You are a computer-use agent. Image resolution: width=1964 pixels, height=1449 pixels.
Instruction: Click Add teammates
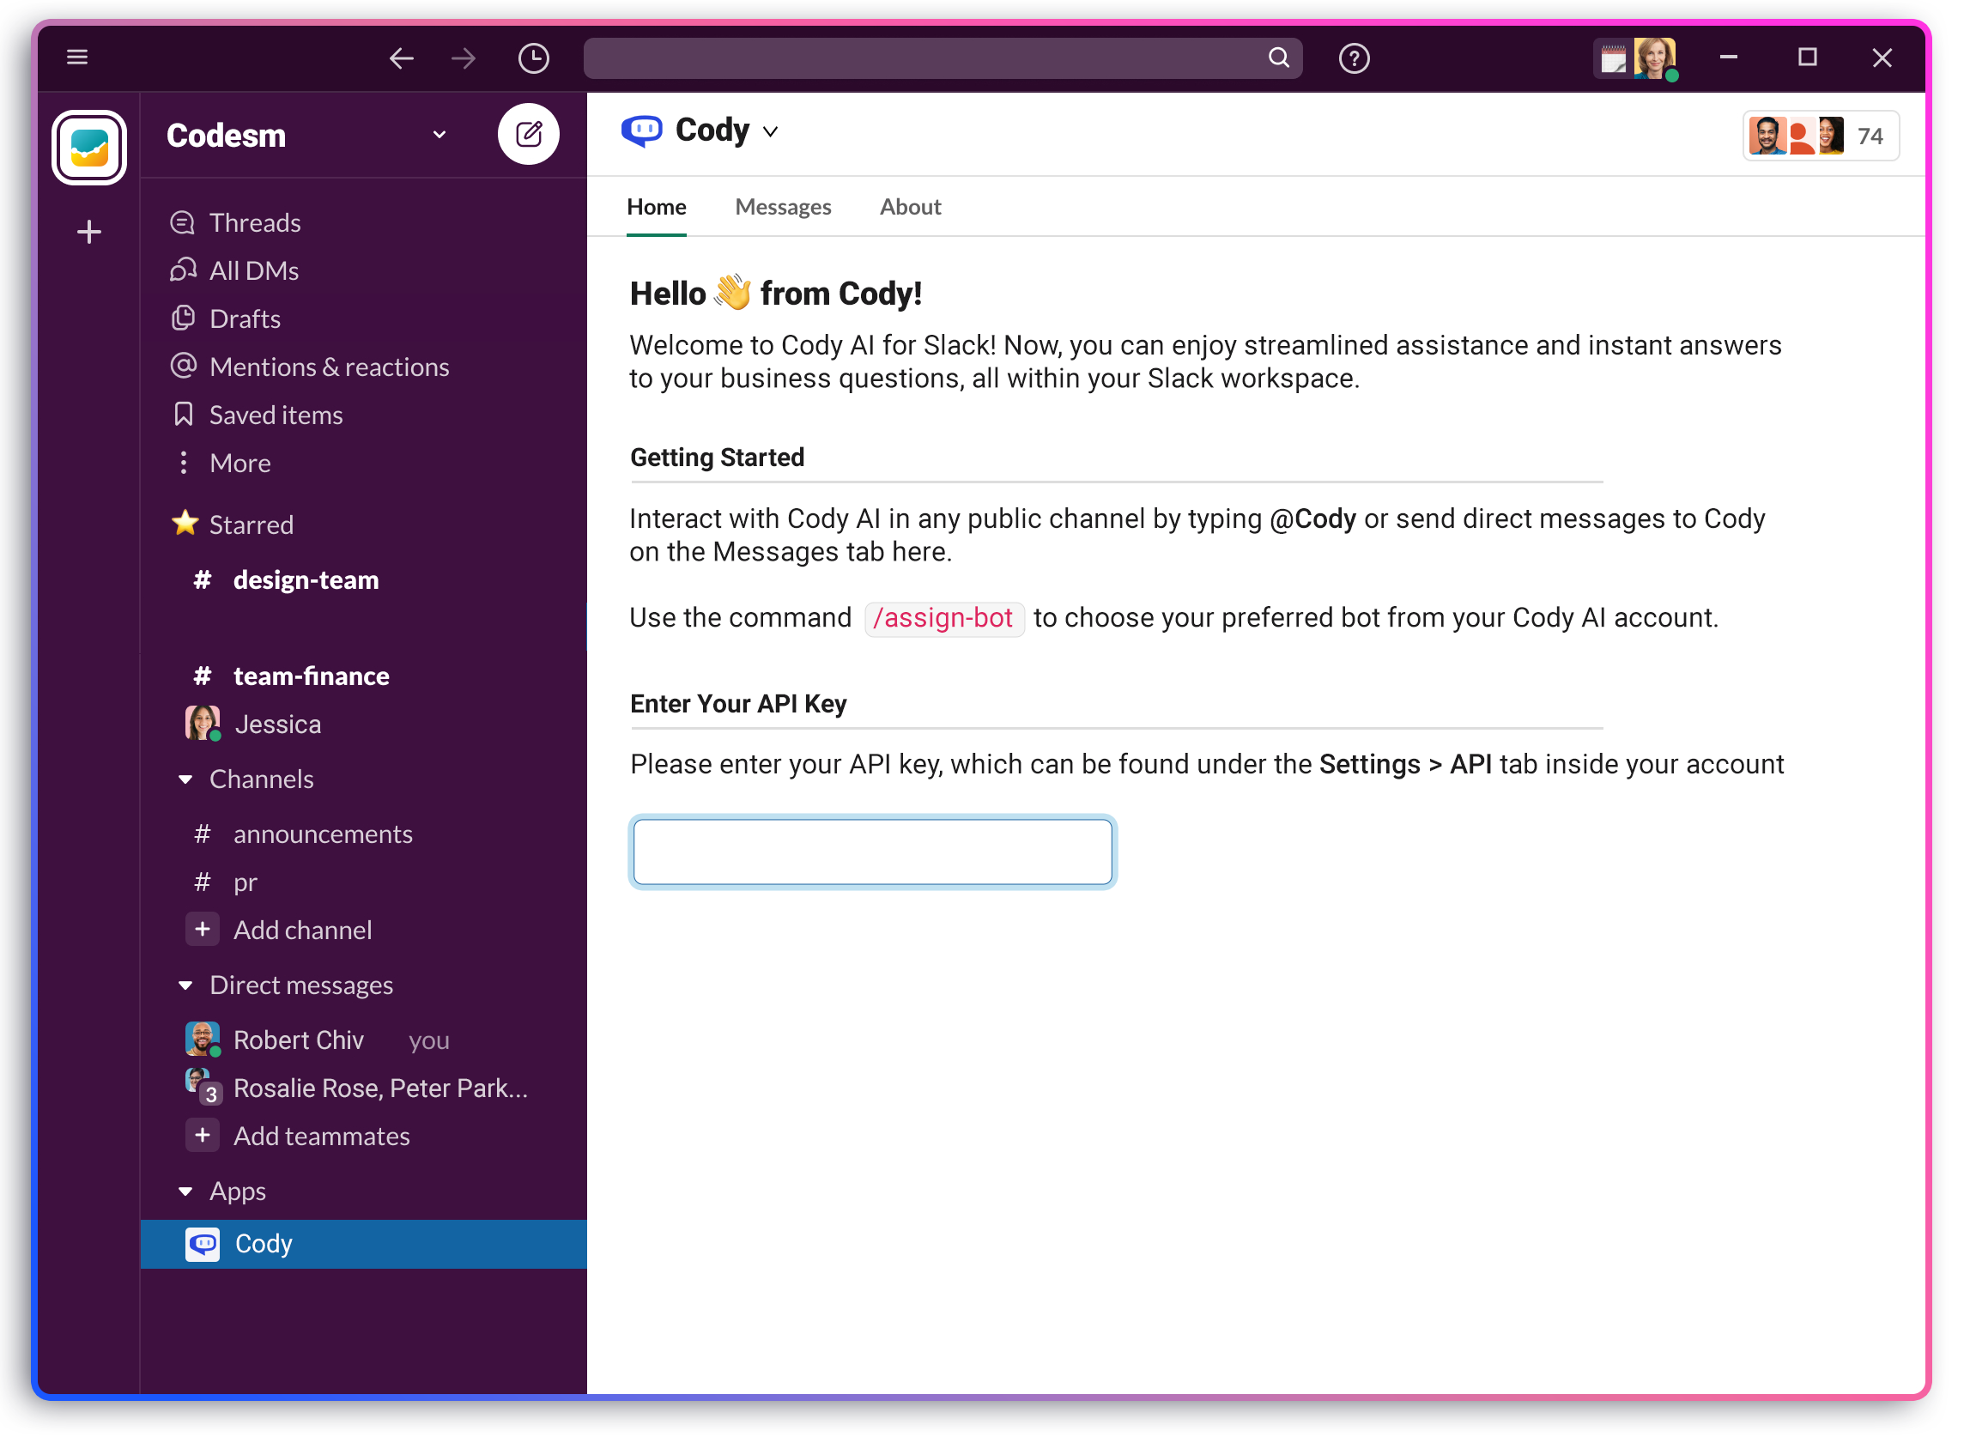point(321,1136)
